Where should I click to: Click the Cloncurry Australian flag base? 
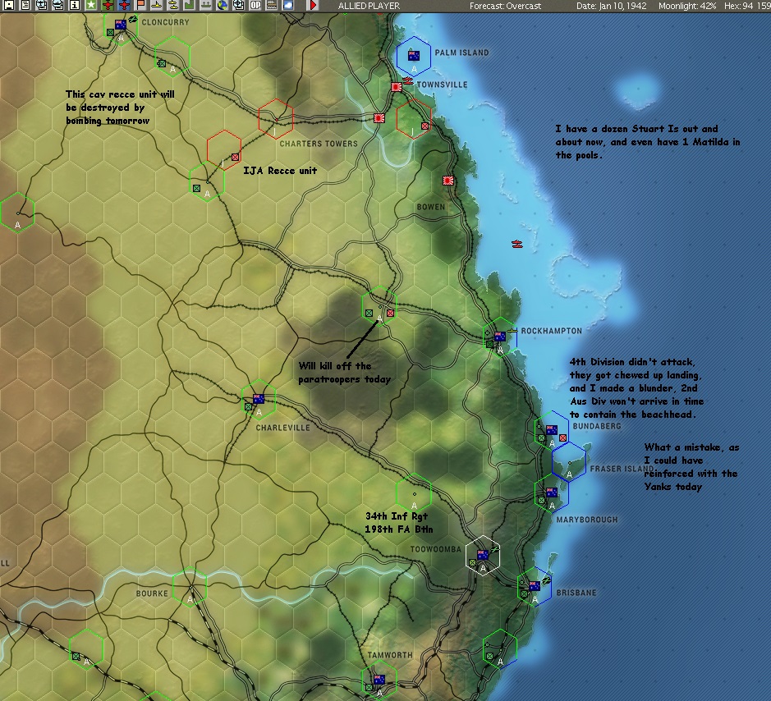point(121,25)
